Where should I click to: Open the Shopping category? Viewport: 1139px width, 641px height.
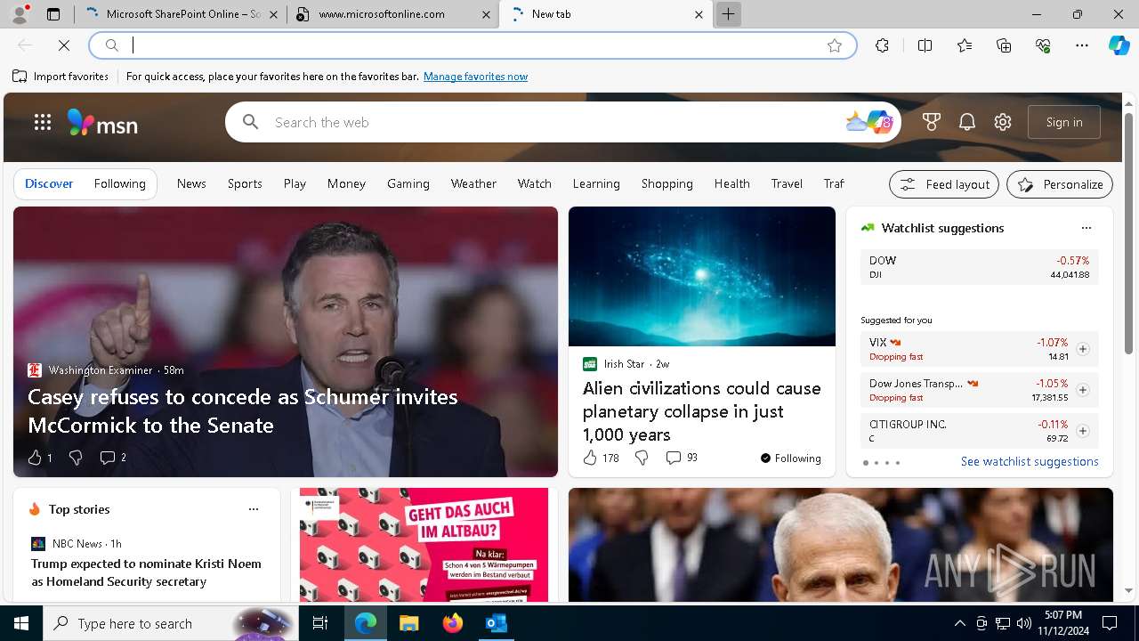pyautogui.click(x=666, y=183)
